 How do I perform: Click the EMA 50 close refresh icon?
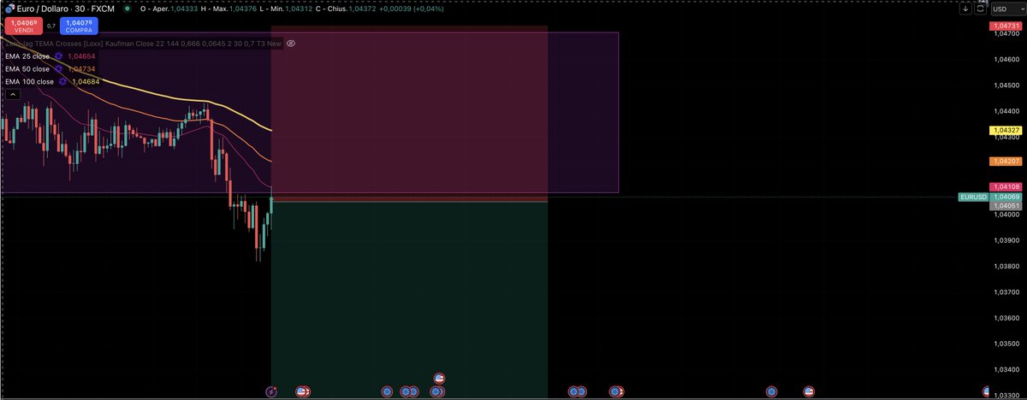pos(59,68)
